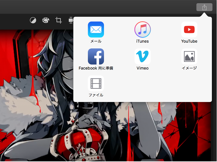
Task: Open Facebook 用に準備 option
Action: [96, 56]
